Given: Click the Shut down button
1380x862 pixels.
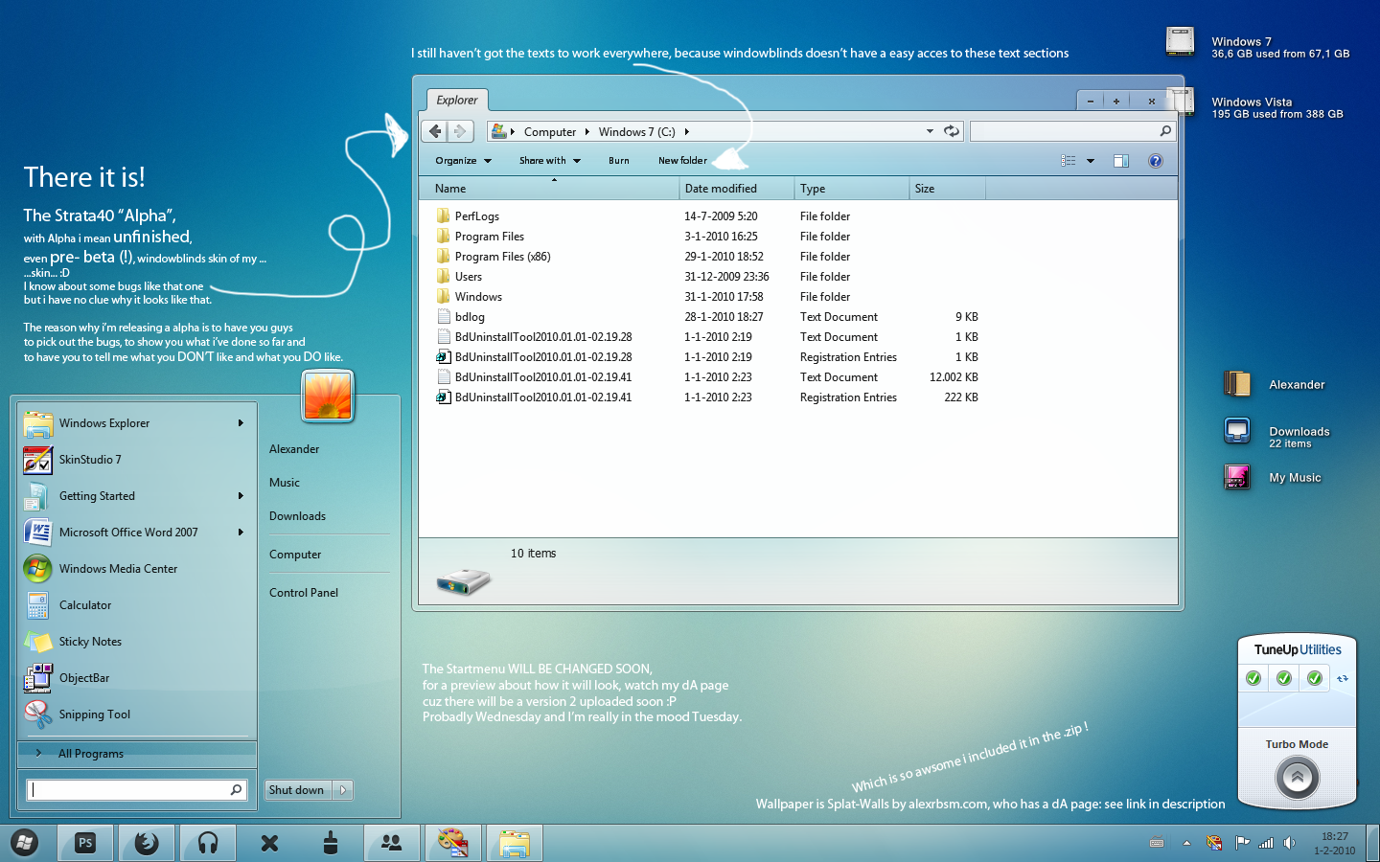Looking at the screenshot, I should click(299, 790).
